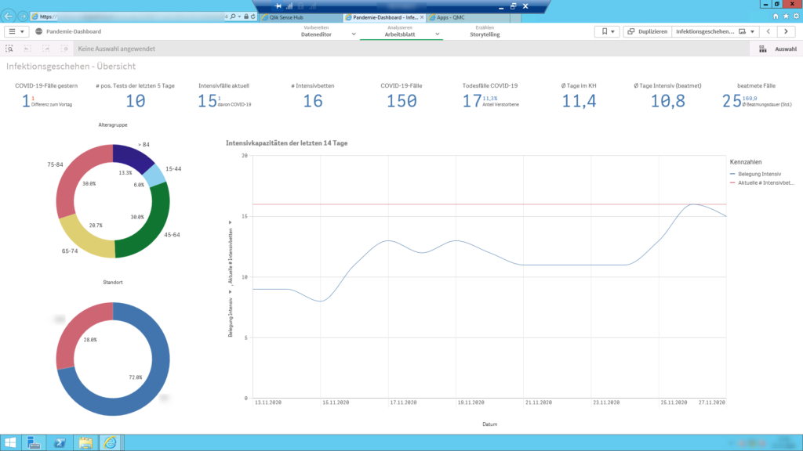
Task: Switch to the Qlik Sense Hub tab
Action: click(x=301, y=17)
